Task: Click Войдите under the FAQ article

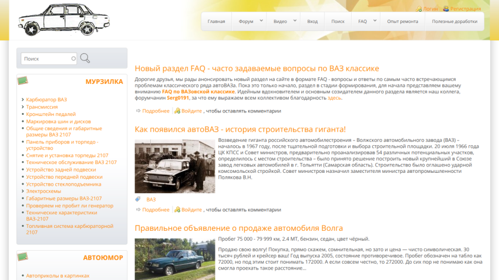Action: click(191, 111)
